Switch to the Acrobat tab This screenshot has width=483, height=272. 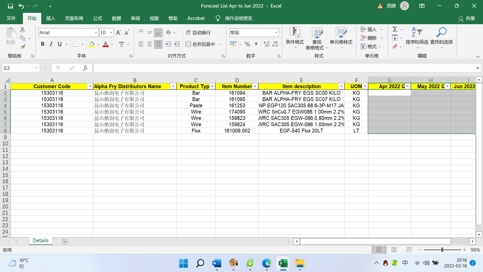point(196,18)
